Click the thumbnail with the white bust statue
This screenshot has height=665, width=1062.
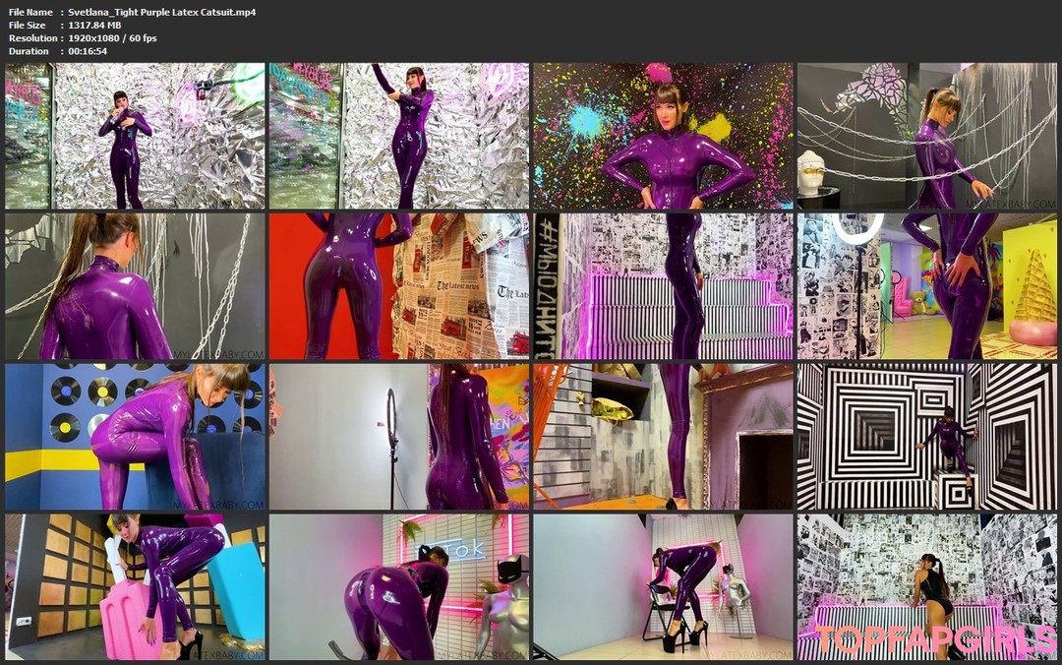coord(926,136)
